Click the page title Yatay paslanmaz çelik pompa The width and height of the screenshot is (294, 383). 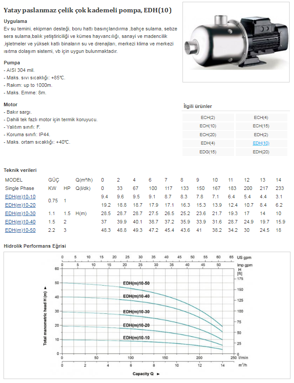87,10
